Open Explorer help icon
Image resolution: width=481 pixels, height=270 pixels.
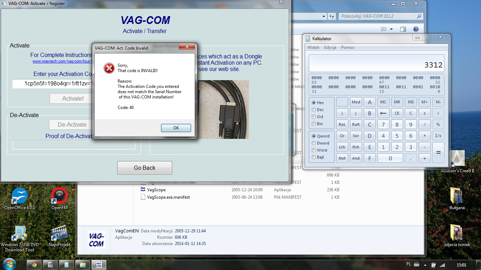[x=416, y=29]
